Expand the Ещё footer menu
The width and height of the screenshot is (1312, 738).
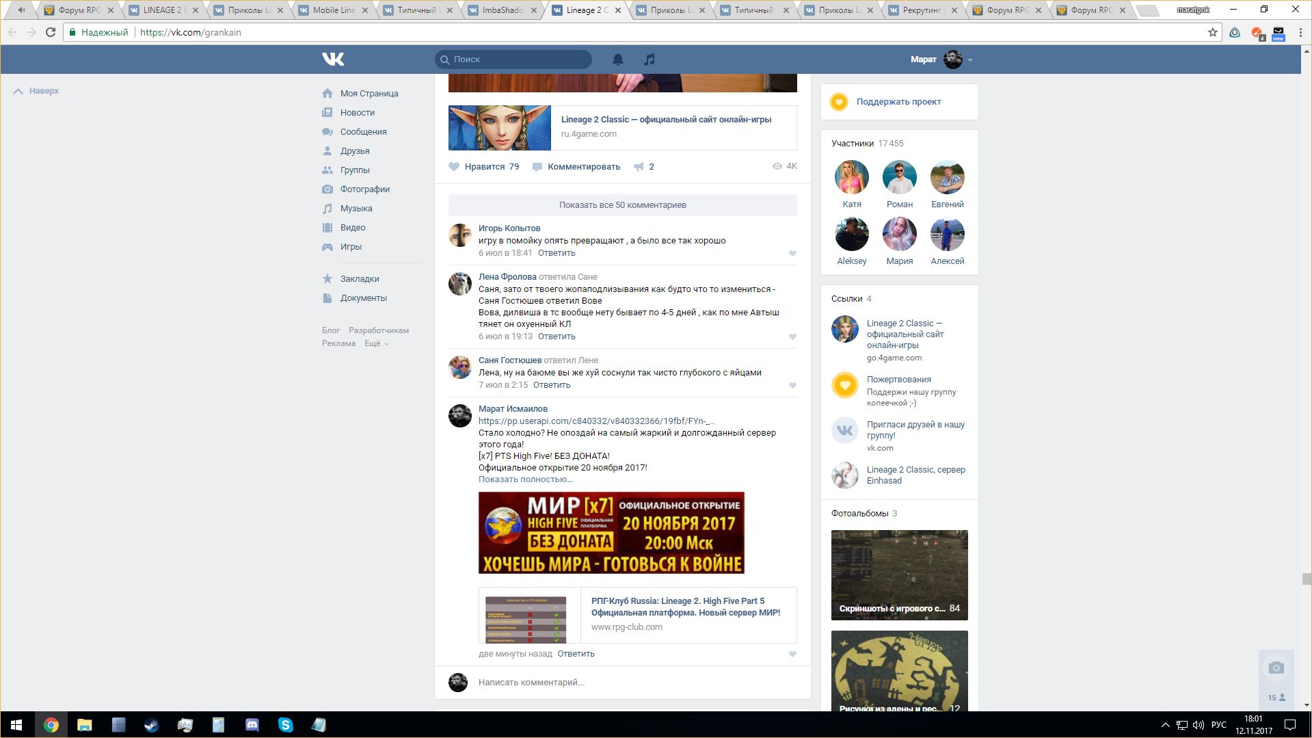coord(376,343)
